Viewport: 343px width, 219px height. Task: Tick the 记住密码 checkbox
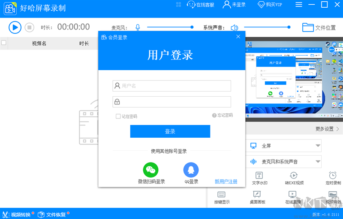point(118,116)
